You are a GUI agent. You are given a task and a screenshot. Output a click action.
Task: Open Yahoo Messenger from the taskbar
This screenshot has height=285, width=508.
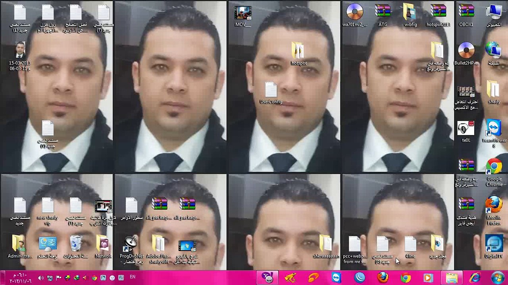tap(268, 278)
